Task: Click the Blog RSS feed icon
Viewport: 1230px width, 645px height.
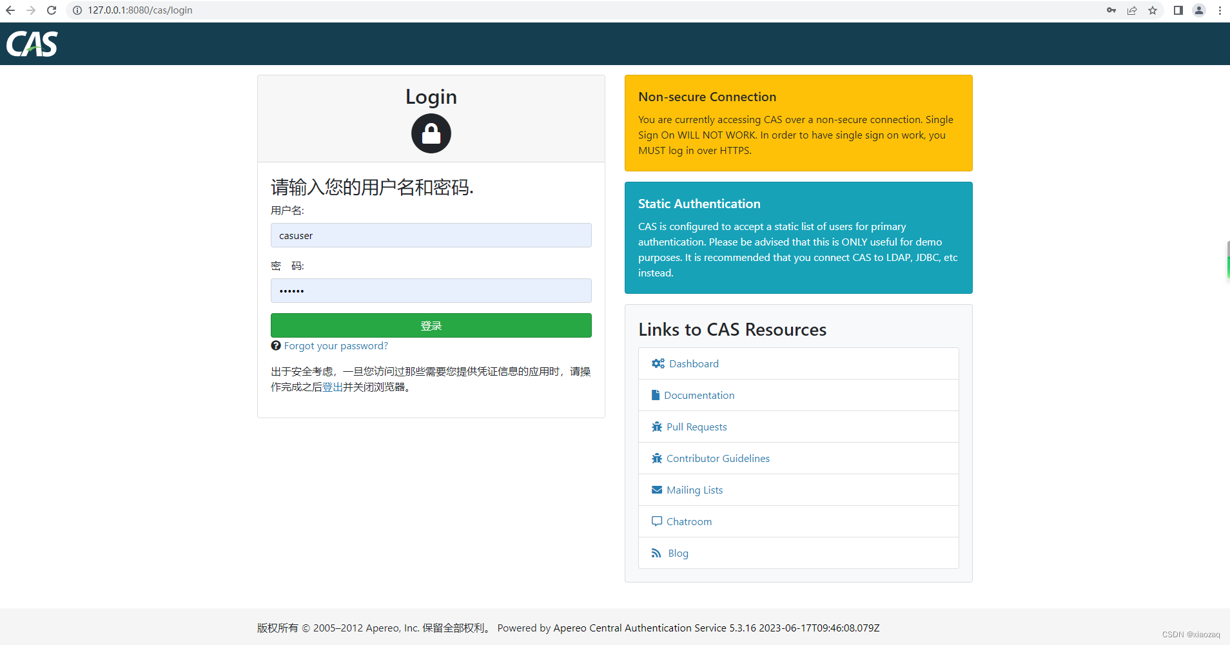Action: point(656,552)
